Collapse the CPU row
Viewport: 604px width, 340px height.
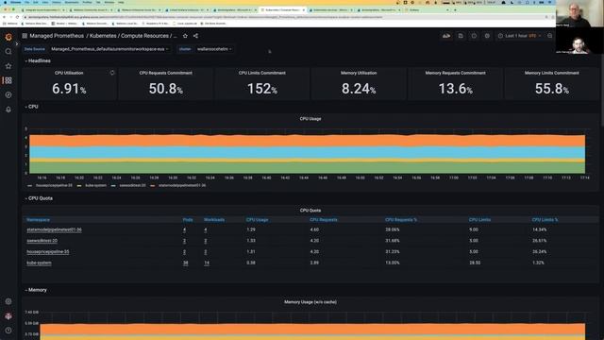coord(31,107)
